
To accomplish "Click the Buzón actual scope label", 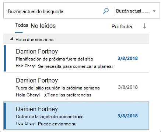I will click(129, 11).
